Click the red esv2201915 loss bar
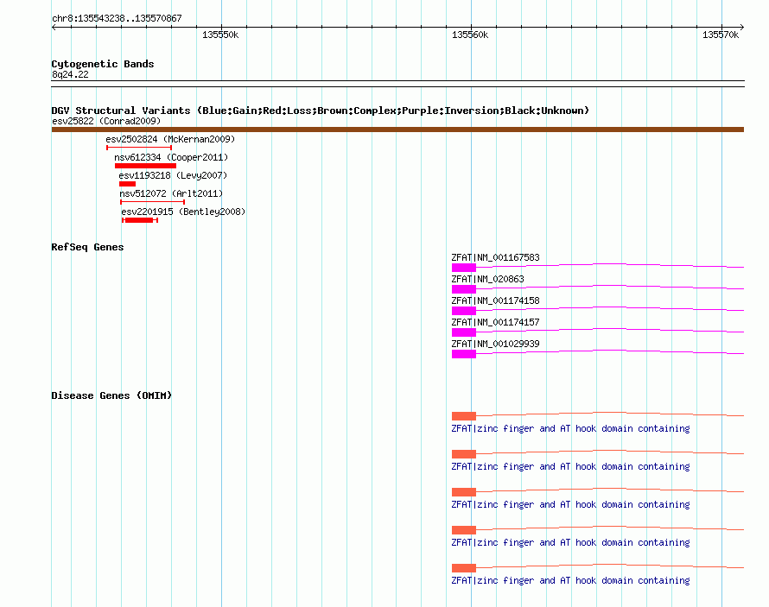 [140, 220]
